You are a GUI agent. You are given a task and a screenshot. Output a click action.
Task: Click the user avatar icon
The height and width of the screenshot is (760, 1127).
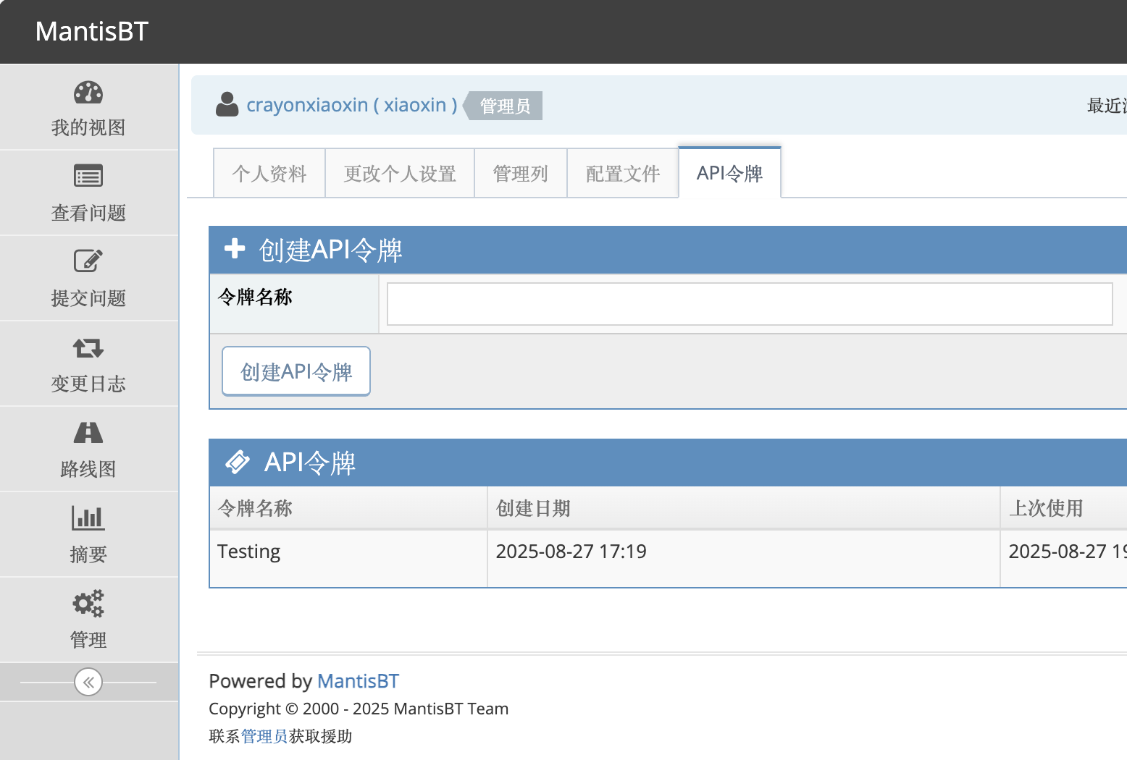click(227, 105)
